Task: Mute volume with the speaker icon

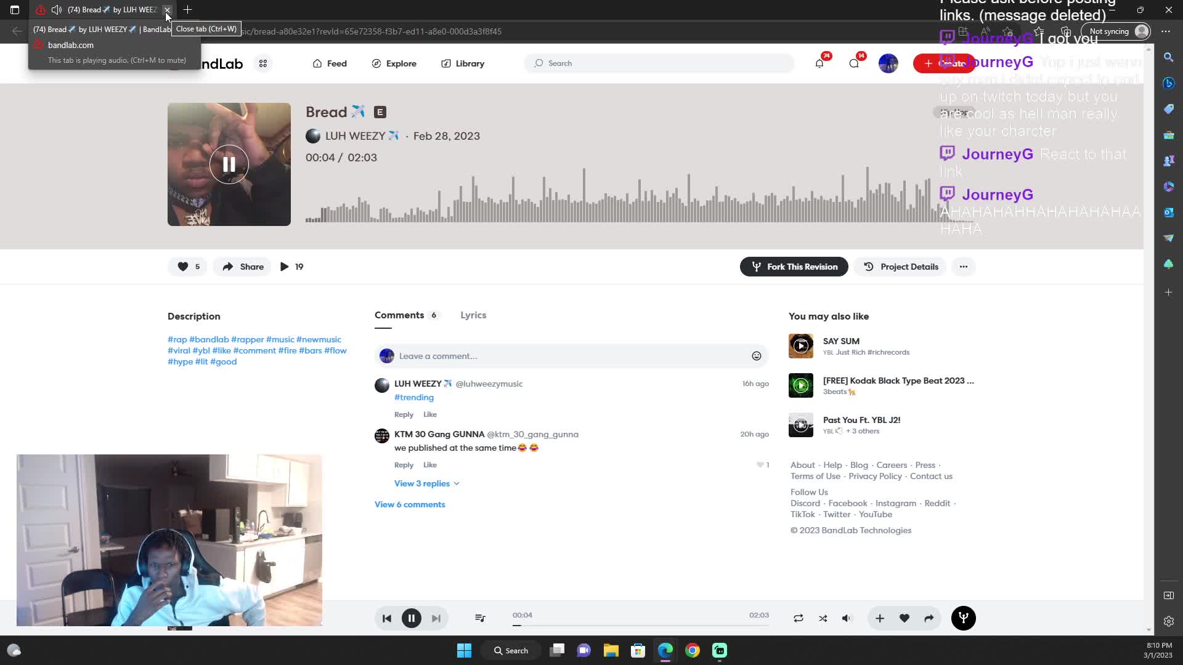Action: coord(848,618)
